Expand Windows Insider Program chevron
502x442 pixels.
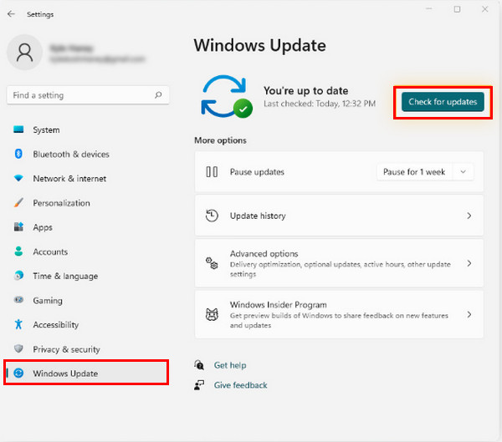tap(469, 315)
